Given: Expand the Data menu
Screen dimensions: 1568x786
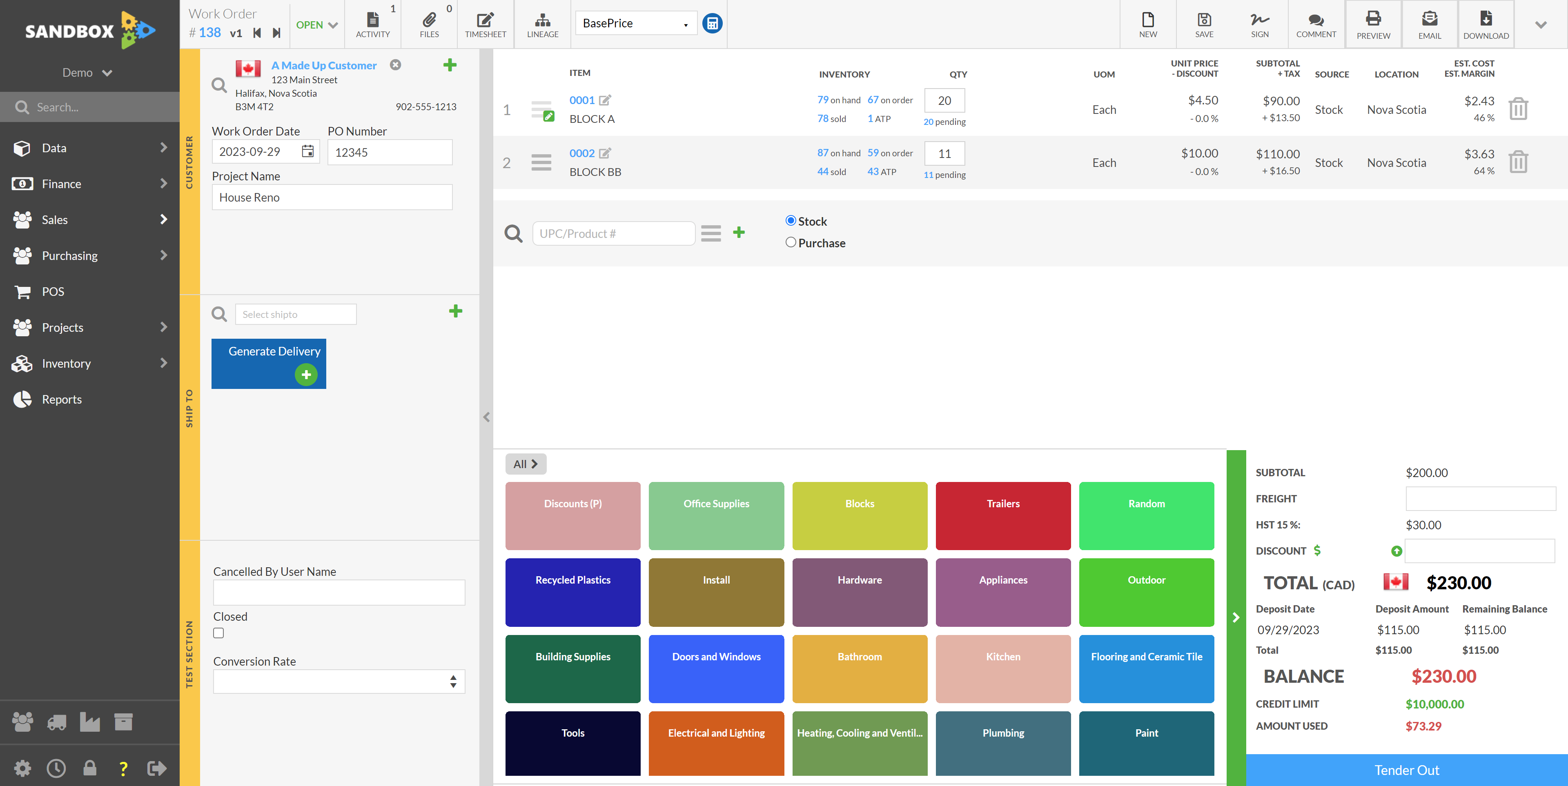Looking at the screenshot, I should click(89, 148).
